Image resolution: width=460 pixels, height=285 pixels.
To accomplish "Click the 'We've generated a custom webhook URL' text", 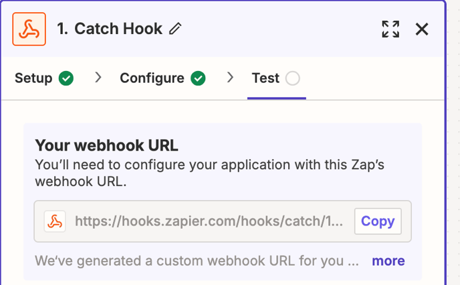I will (197, 261).
